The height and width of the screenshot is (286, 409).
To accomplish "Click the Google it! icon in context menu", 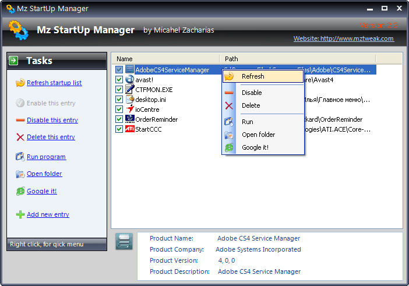I will point(229,147).
